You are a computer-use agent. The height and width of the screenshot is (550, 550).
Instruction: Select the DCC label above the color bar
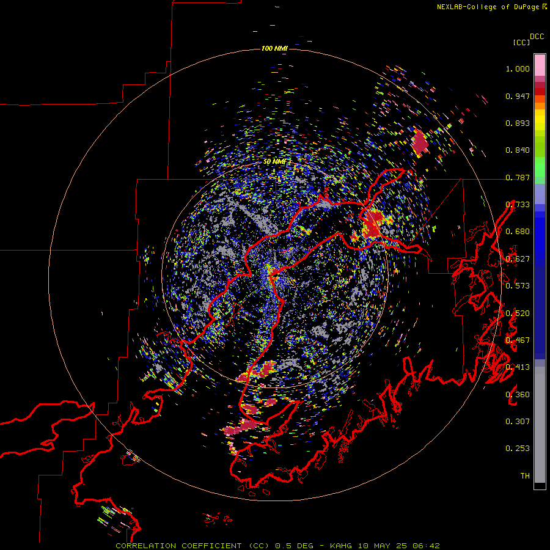(537, 37)
